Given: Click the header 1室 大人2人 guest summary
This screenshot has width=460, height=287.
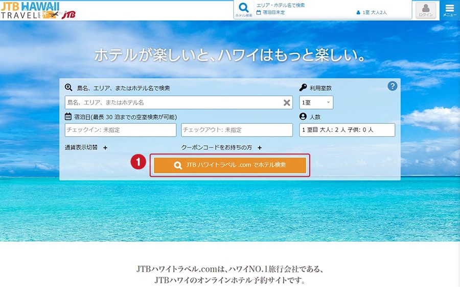Looking at the screenshot, I should tap(372, 13).
